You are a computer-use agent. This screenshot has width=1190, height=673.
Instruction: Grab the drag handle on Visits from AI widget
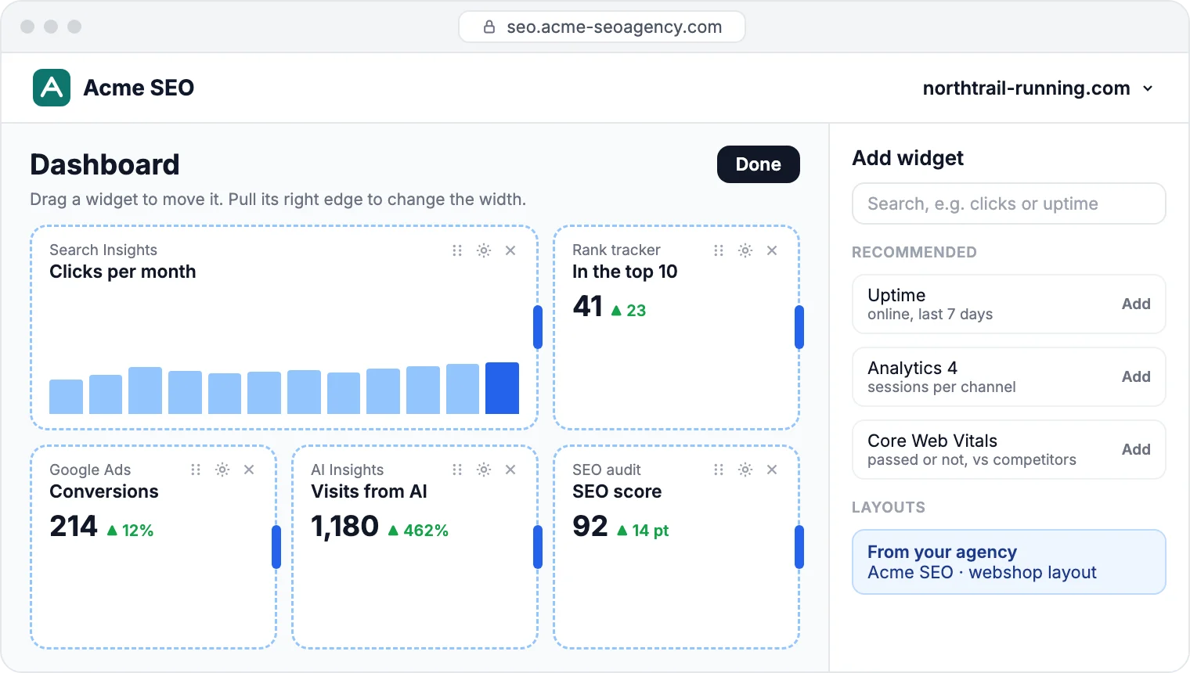point(457,470)
